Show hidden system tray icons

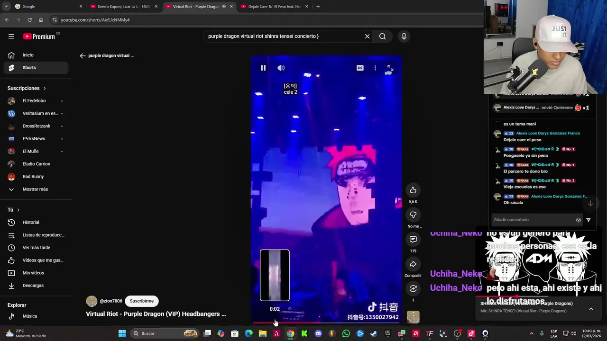531,333
